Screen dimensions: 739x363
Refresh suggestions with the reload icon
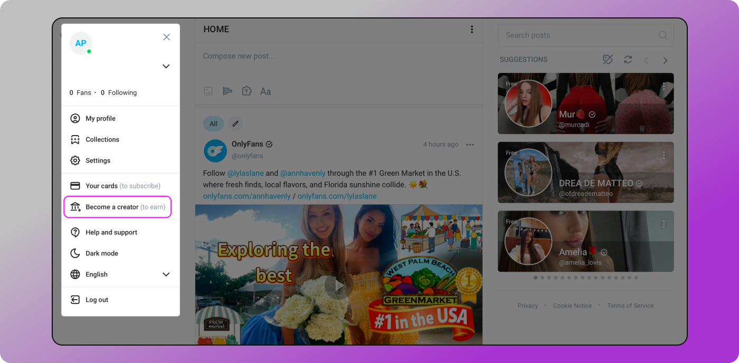coord(628,60)
